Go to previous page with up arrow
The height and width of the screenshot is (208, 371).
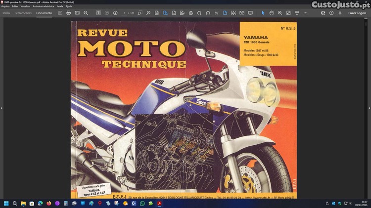click(x=106, y=13)
